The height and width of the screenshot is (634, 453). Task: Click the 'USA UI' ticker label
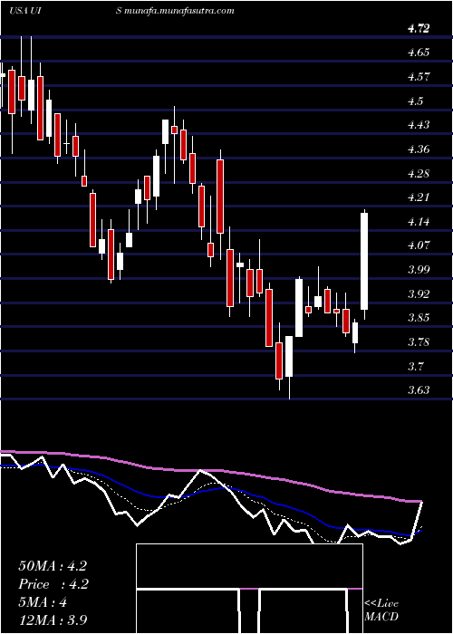coord(24,11)
